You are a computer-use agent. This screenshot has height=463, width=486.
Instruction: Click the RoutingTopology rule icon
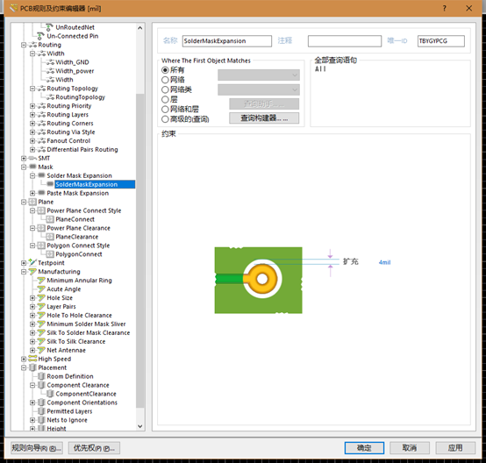pyautogui.click(x=50, y=97)
